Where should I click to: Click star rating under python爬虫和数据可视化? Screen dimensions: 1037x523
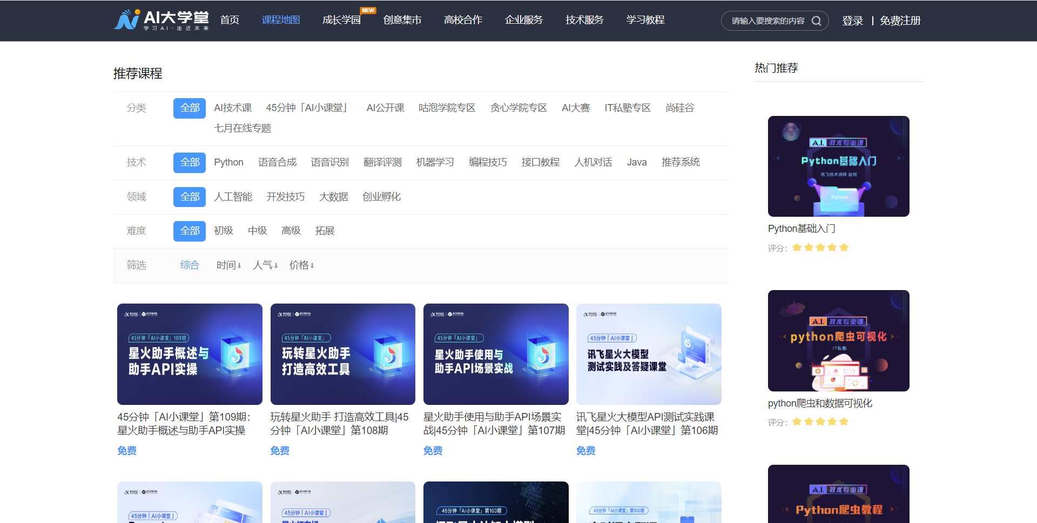[820, 422]
